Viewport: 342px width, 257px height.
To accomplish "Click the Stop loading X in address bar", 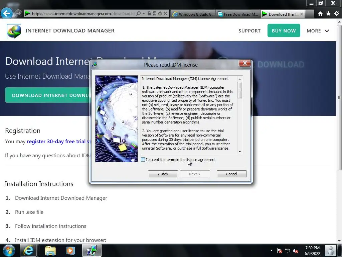I will pos(165,13).
